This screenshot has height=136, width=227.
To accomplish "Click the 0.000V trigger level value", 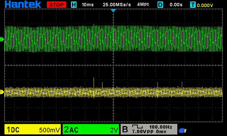I will coord(205,5).
